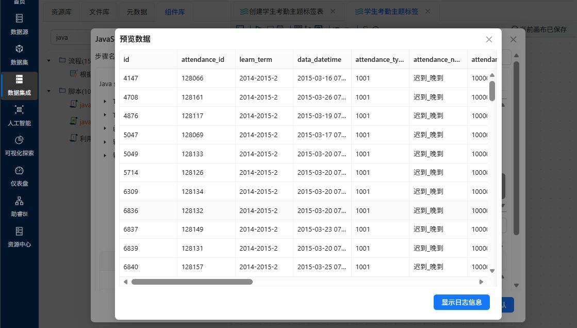Switch to the 元数据 tab
This screenshot has width=577, height=328.
click(x=137, y=12)
